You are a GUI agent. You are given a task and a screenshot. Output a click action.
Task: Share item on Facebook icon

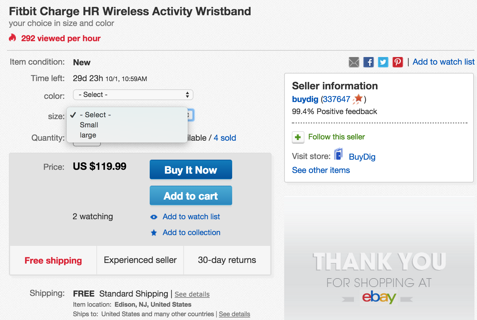tap(369, 62)
